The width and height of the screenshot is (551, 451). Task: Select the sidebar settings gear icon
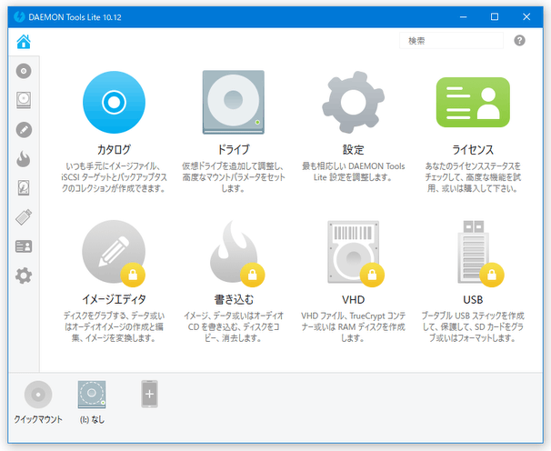tap(24, 276)
